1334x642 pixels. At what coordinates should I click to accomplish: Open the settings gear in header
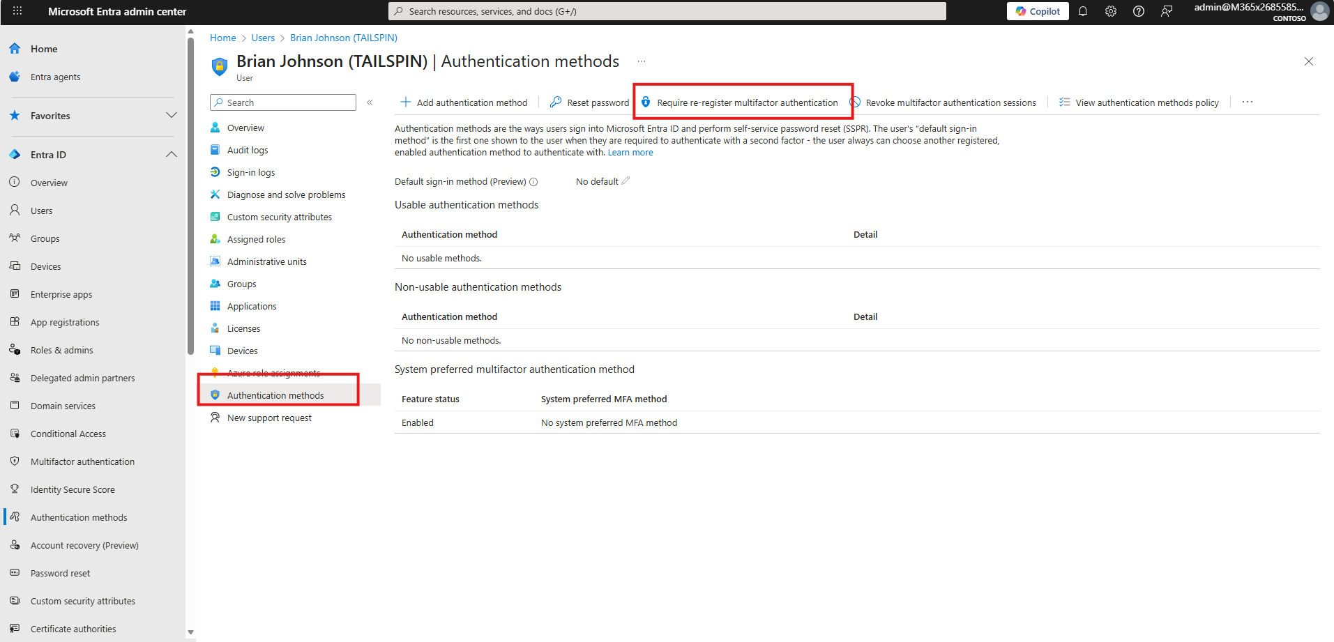click(1111, 11)
